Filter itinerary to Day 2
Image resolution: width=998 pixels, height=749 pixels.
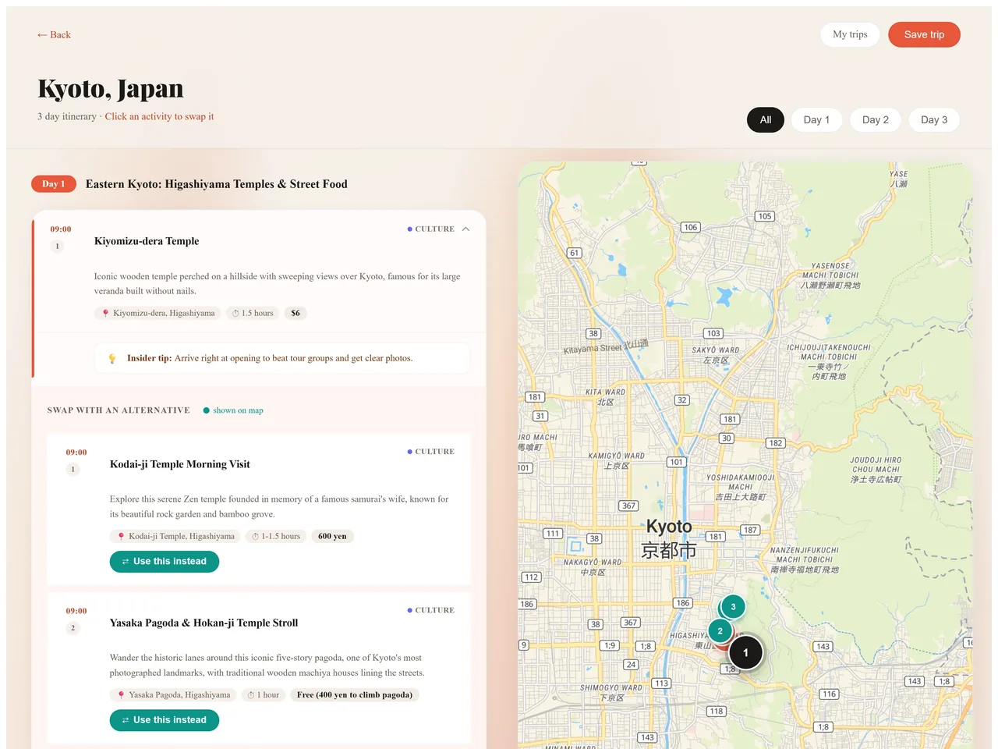(x=876, y=120)
